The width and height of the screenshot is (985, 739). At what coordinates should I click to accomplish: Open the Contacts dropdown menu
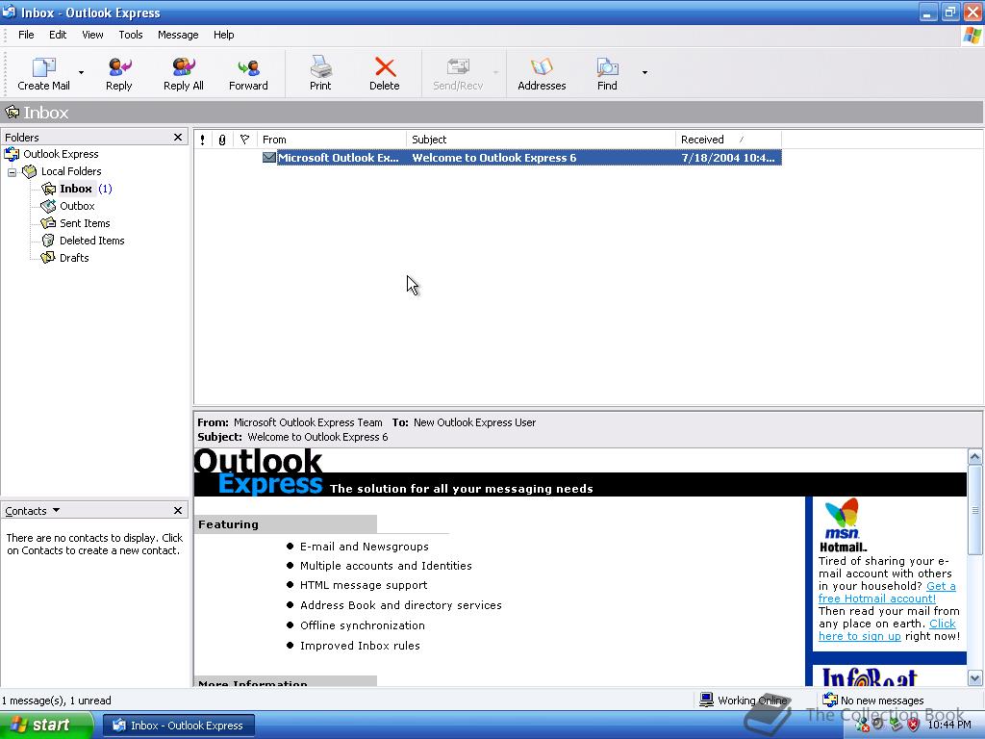32,511
